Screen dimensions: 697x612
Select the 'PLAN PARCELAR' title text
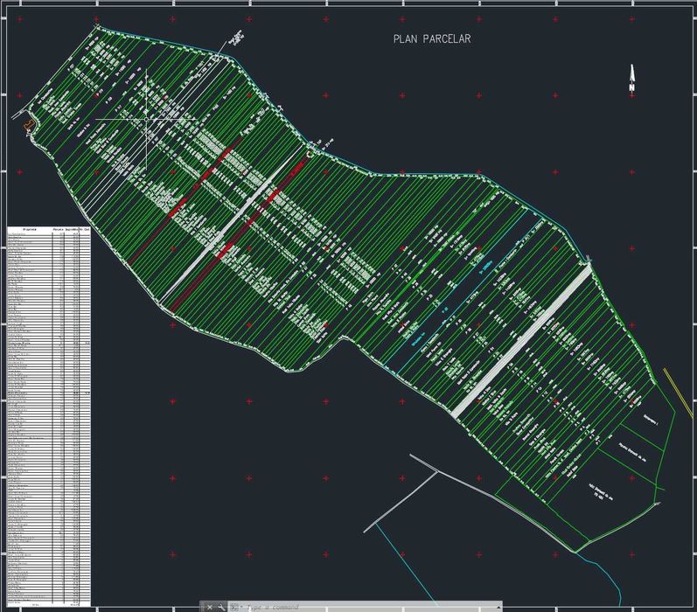(432, 38)
